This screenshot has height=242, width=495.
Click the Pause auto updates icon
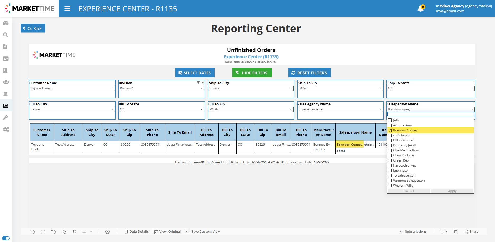coord(75,232)
